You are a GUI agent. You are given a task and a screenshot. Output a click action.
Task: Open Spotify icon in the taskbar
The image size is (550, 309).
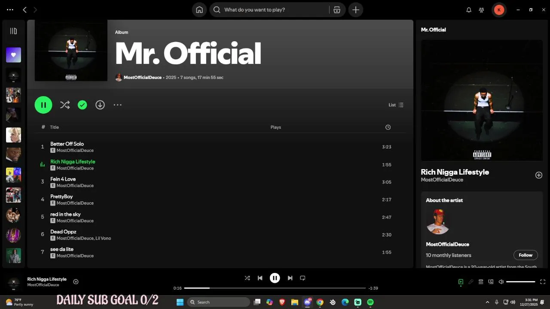(x=370, y=302)
